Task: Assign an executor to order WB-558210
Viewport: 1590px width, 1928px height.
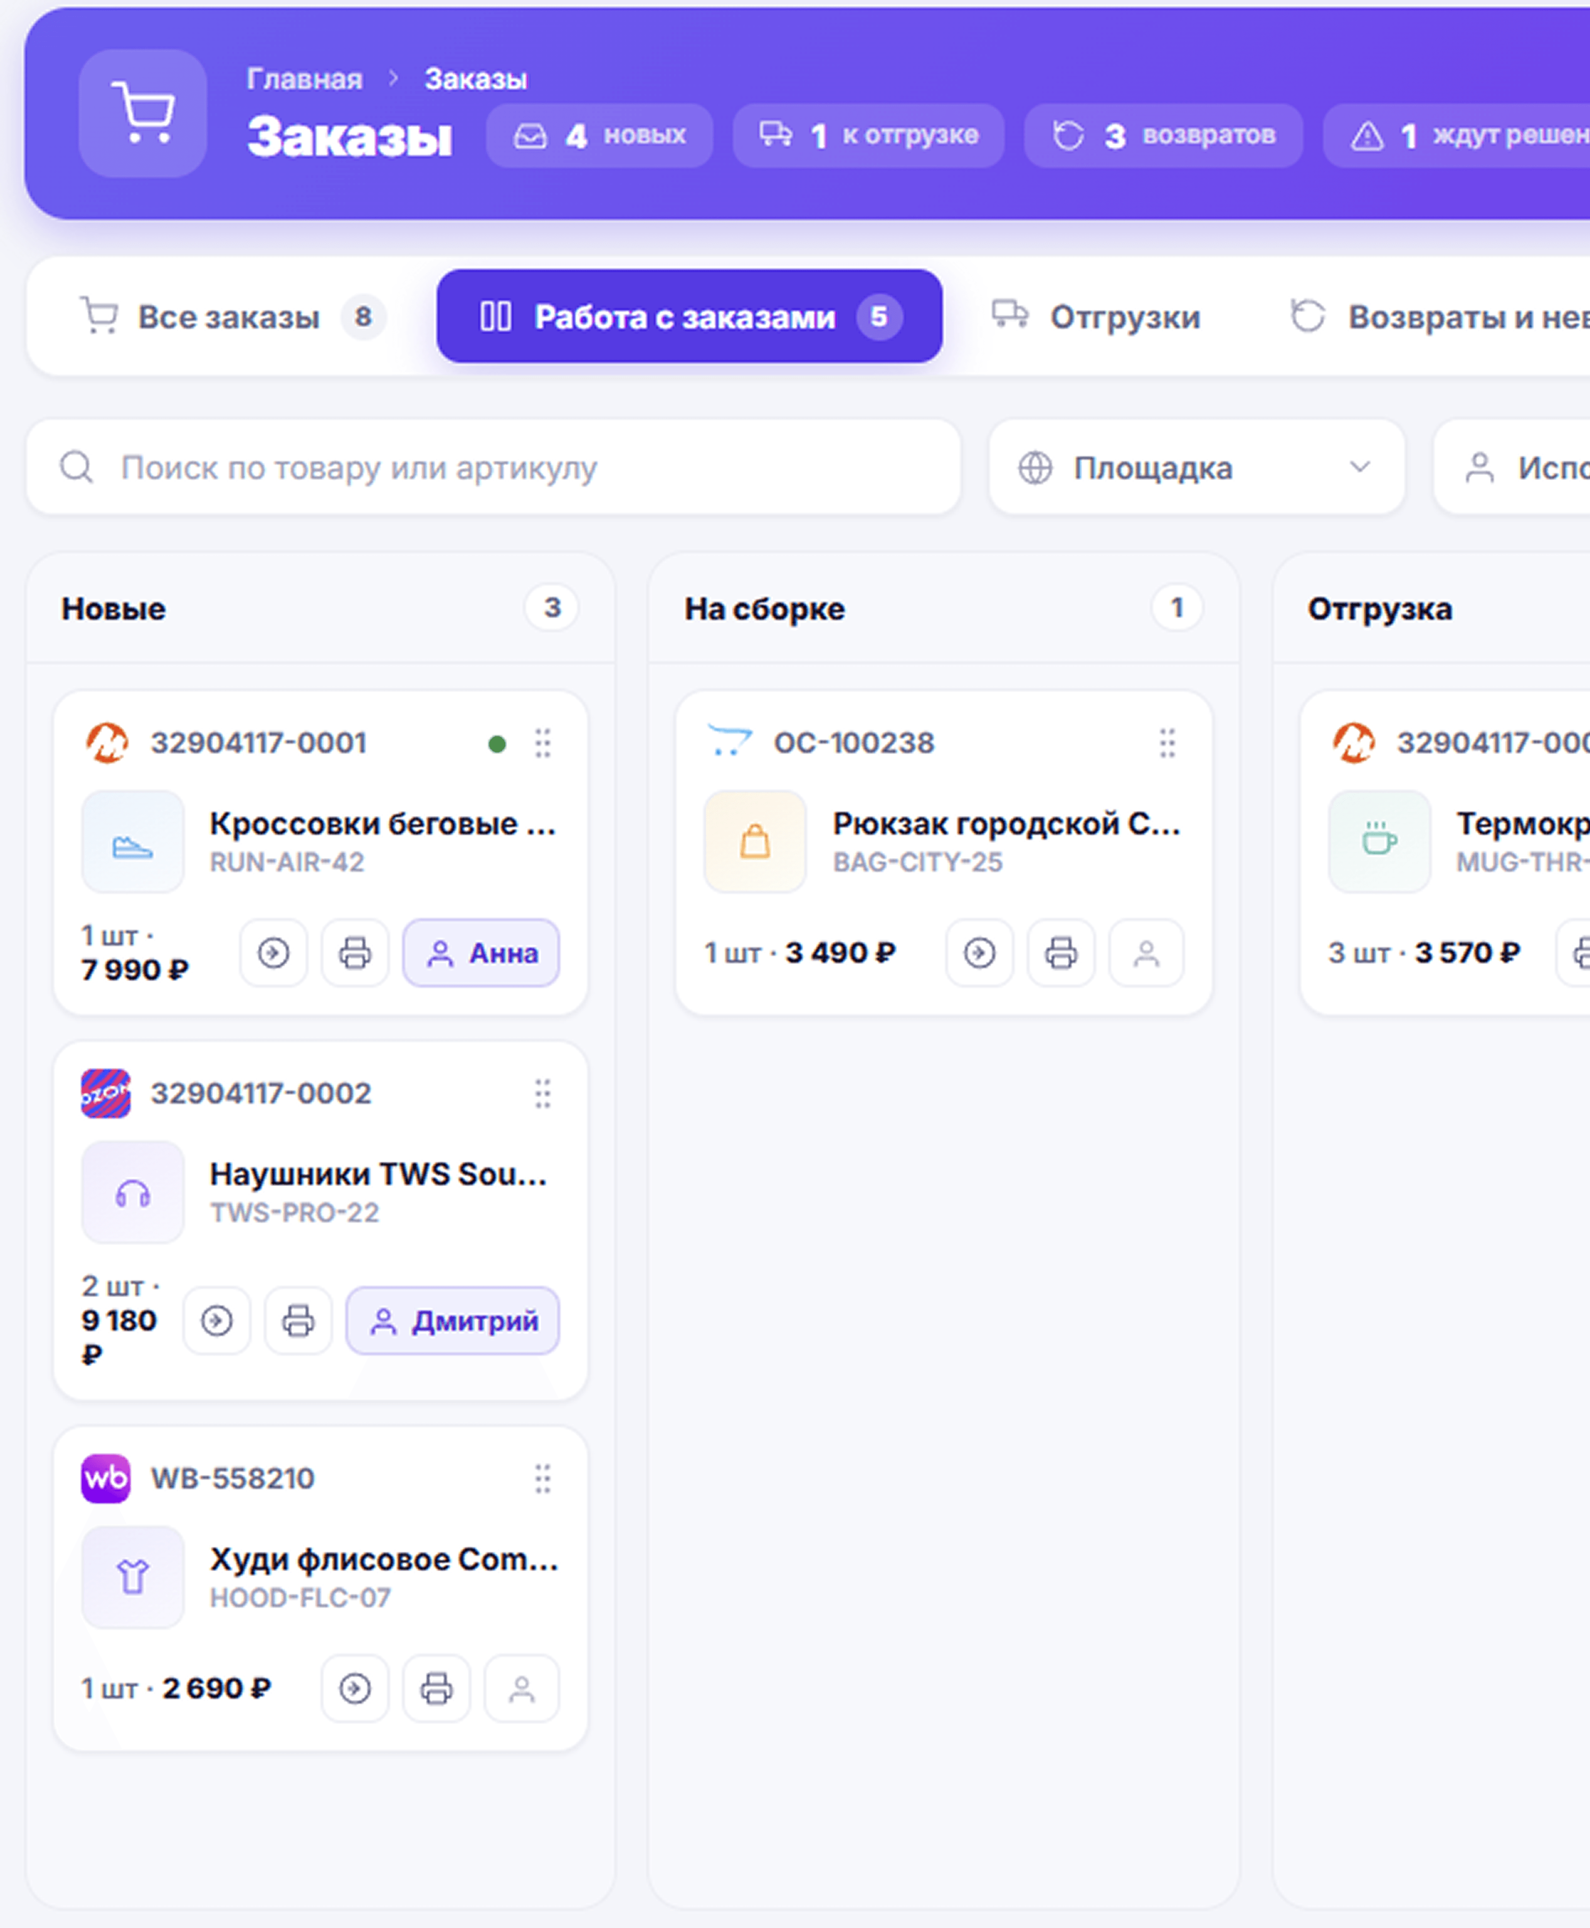Action: 522,1689
